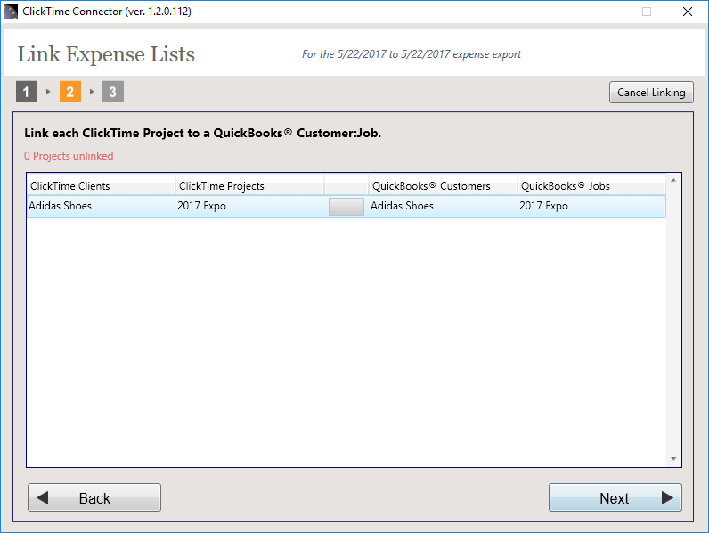Click the '0 Projects unlinked' status text
Viewport: 709px width, 533px height.
coord(69,156)
